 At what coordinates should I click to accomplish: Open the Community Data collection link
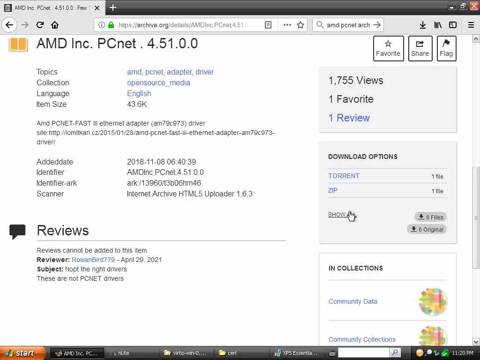point(352,301)
